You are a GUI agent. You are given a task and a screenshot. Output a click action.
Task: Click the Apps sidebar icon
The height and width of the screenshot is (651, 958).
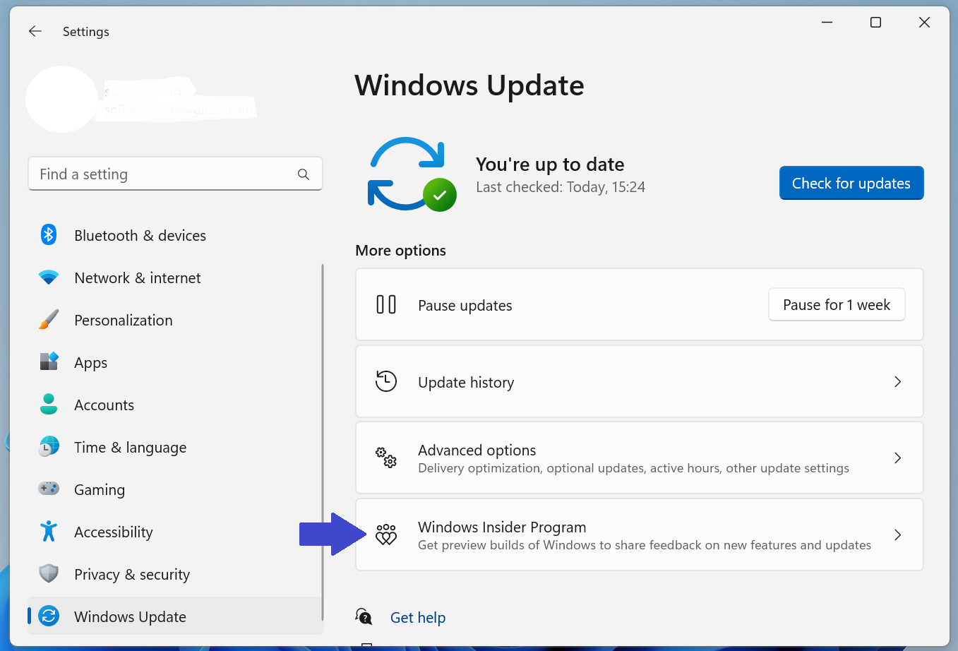48,362
